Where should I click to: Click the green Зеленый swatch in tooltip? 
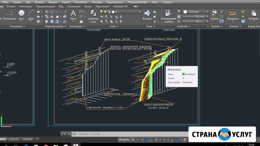tap(183, 74)
